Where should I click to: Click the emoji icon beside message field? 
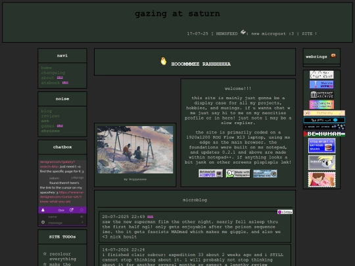(43, 223)
